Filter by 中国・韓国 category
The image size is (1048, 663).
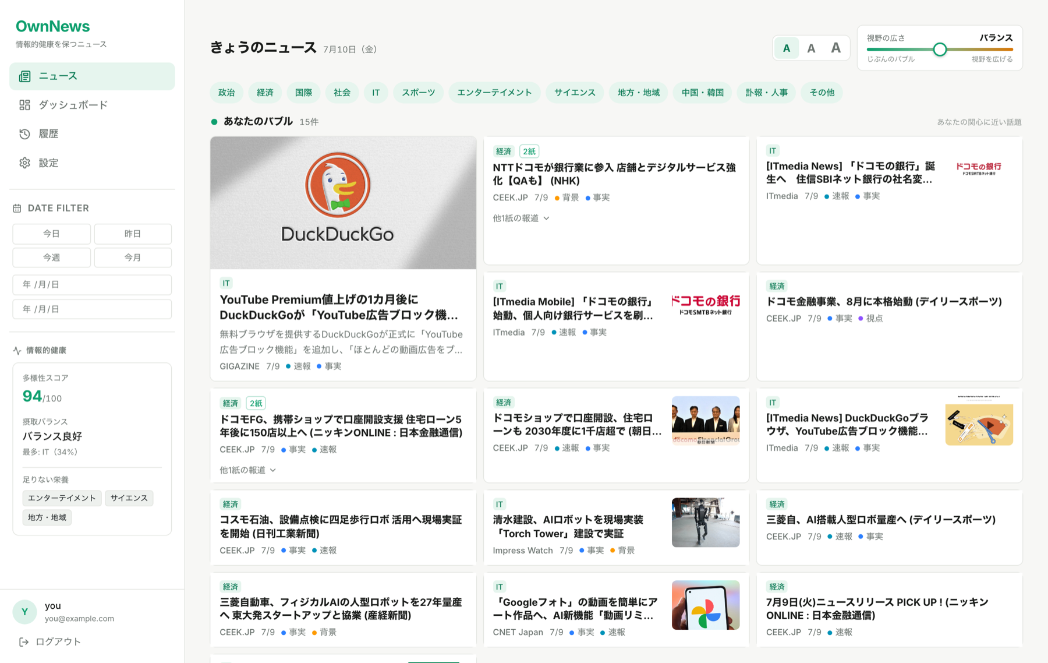coord(703,93)
